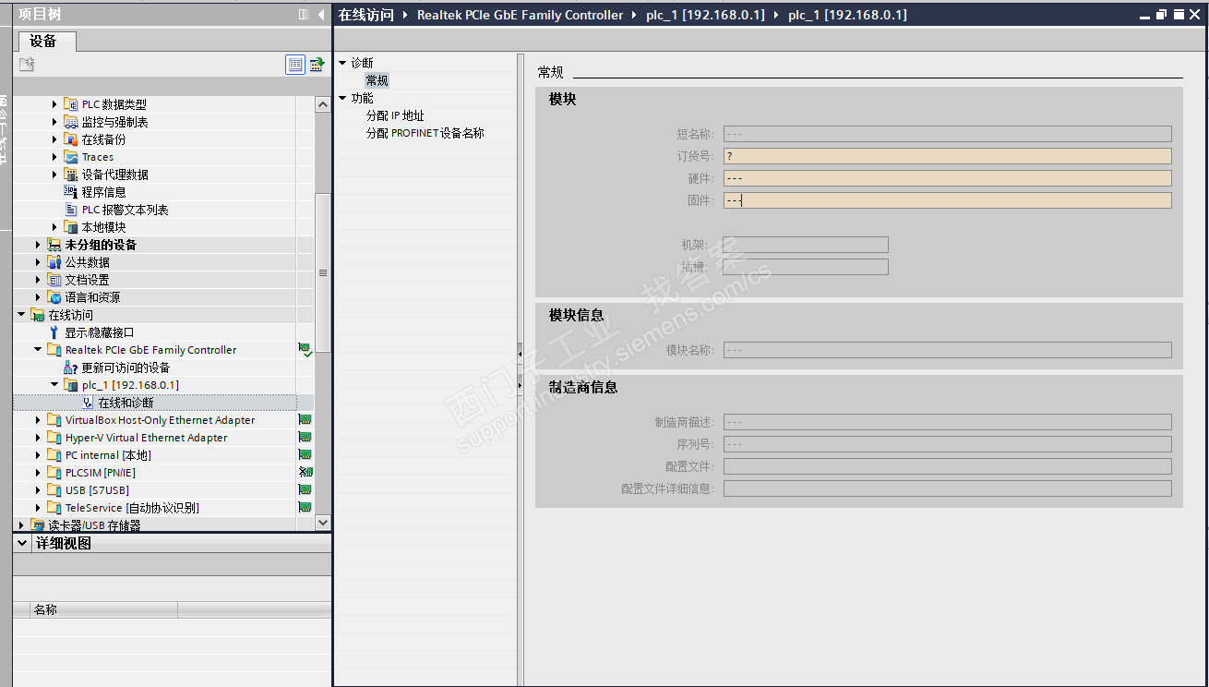Click the 订货号 input field
1209x687 pixels.
(x=947, y=156)
